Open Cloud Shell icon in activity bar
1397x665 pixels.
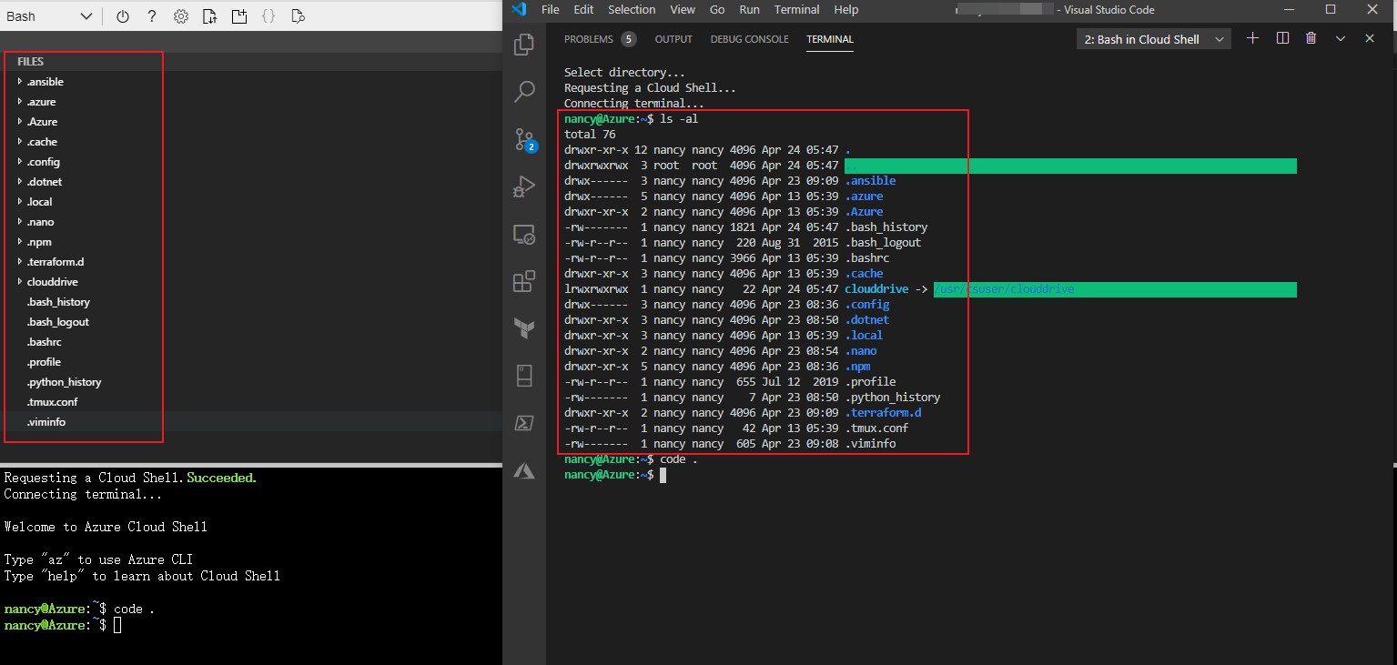(x=524, y=423)
